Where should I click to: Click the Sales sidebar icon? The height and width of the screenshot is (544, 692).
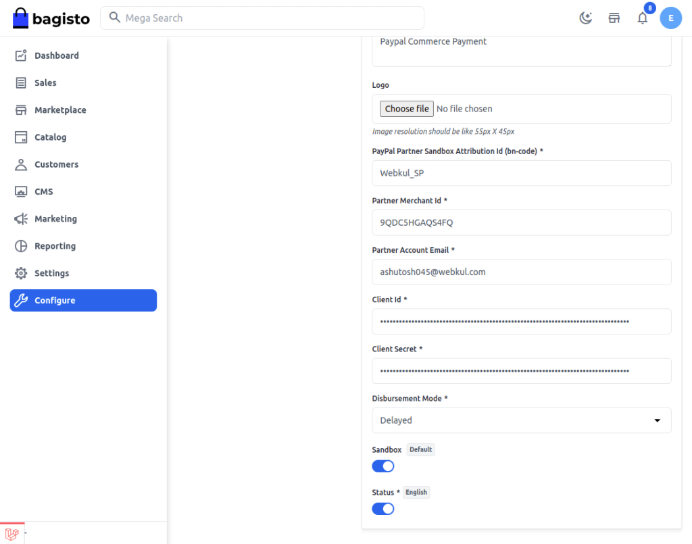(21, 83)
